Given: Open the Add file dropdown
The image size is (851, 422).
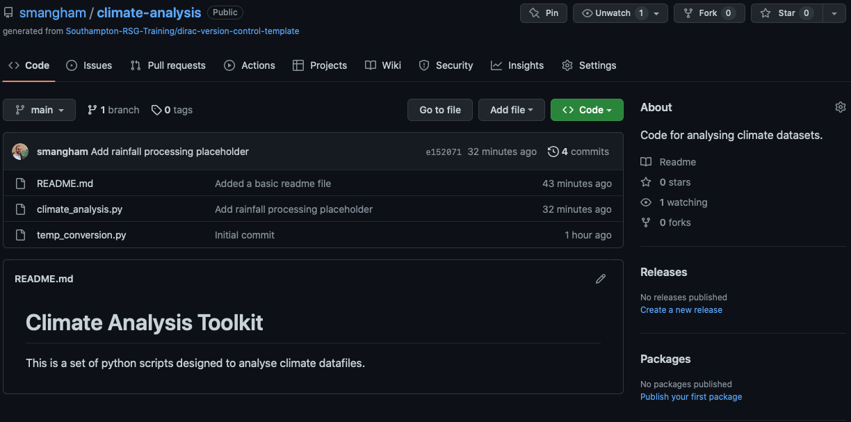Looking at the screenshot, I should pyautogui.click(x=511, y=109).
